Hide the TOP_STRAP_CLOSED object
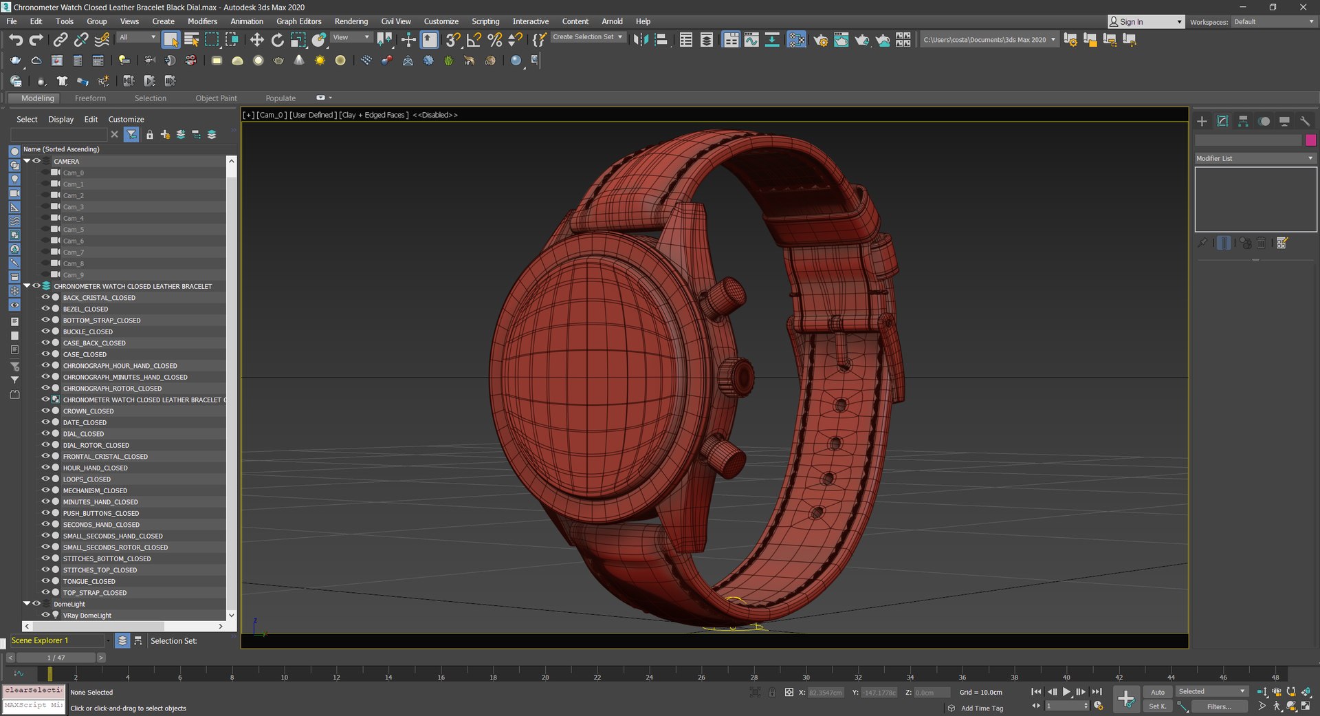This screenshot has height=716, width=1320. [x=45, y=592]
